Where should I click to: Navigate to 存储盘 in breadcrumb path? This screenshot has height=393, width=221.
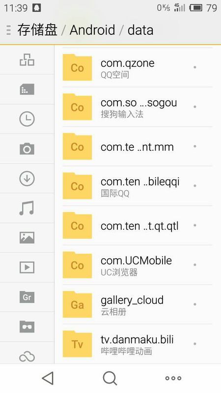[x=37, y=30]
